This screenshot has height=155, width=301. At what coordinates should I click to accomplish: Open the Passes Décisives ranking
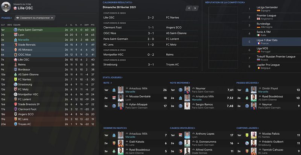(x=248, y=83)
